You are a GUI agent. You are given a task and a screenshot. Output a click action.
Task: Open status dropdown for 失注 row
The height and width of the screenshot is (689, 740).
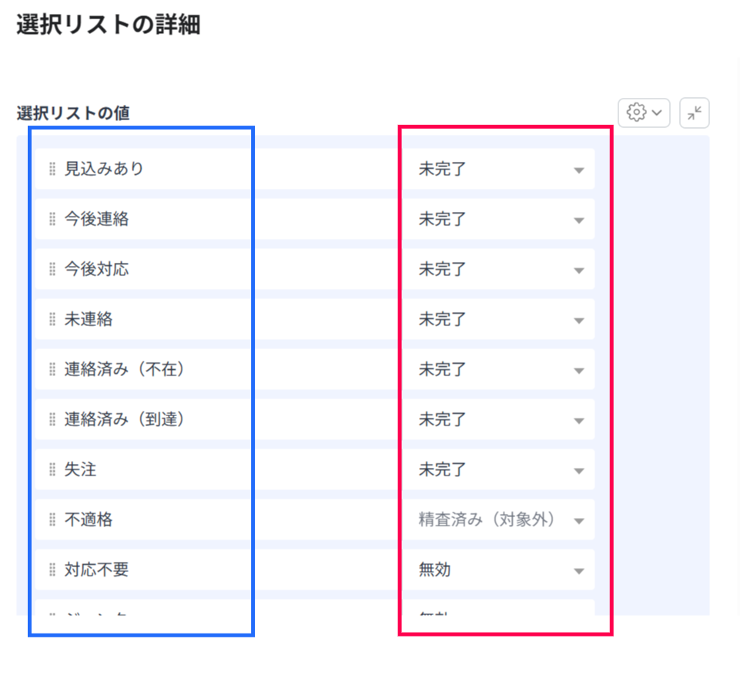click(x=498, y=469)
